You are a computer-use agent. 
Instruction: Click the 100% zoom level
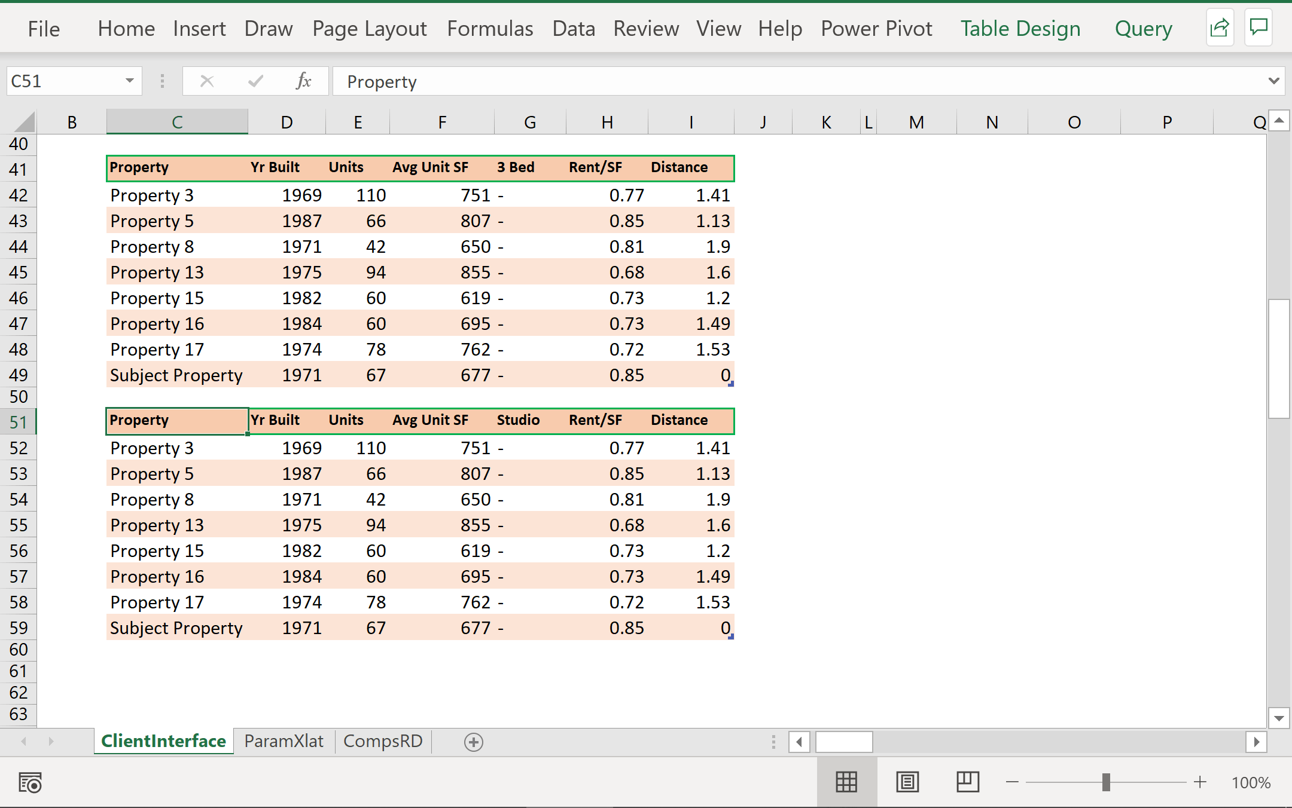tap(1251, 782)
